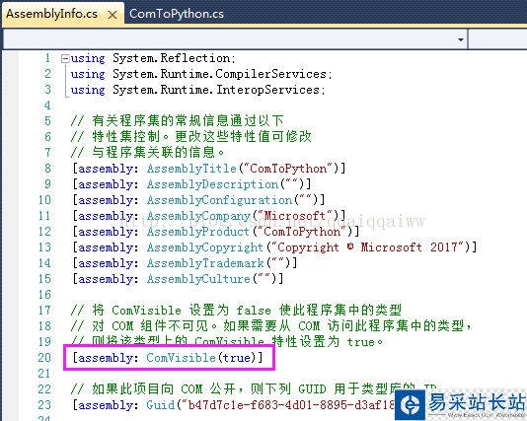Click the AssemblyDescription attribute on line 9
This screenshot has width=527, height=421.
tap(191, 184)
